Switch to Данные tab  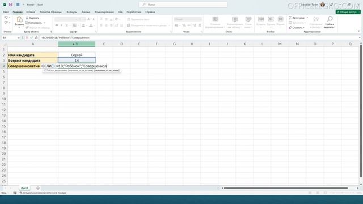click(86, 12)
